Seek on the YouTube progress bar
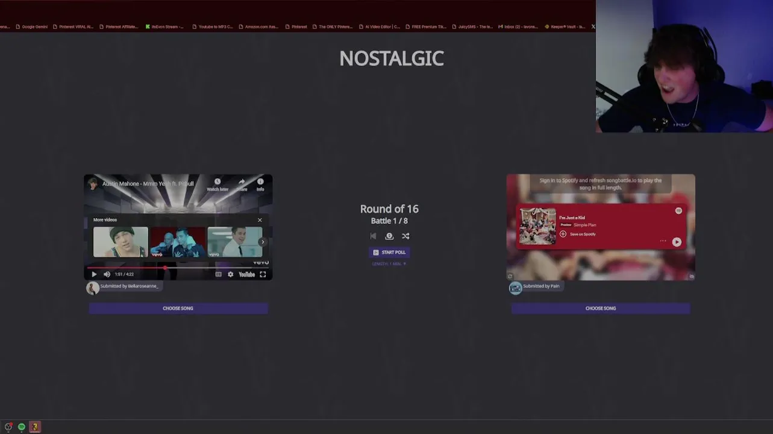 coord(178,268)
